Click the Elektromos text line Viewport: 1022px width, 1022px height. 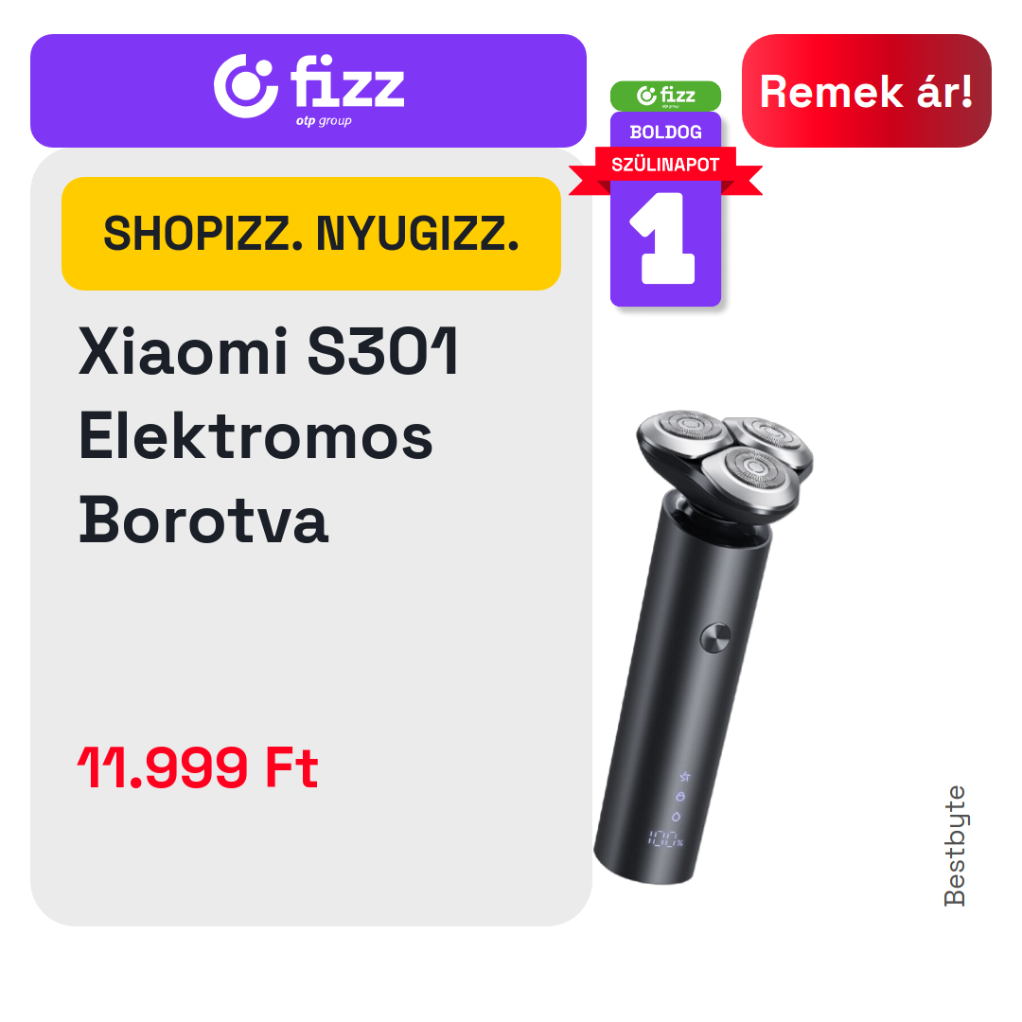pyautogui.click(x=255, y=436)
